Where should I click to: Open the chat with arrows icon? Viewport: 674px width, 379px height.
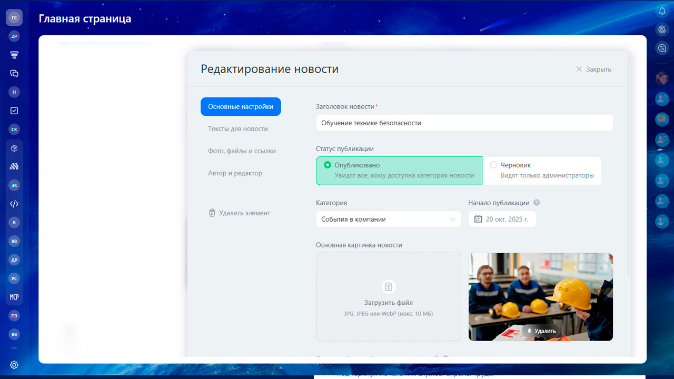pos(662,48)
